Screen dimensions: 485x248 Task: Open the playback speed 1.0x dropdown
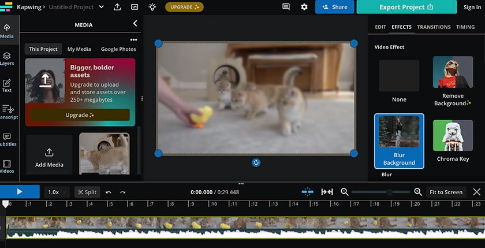(x=57, y=192)
